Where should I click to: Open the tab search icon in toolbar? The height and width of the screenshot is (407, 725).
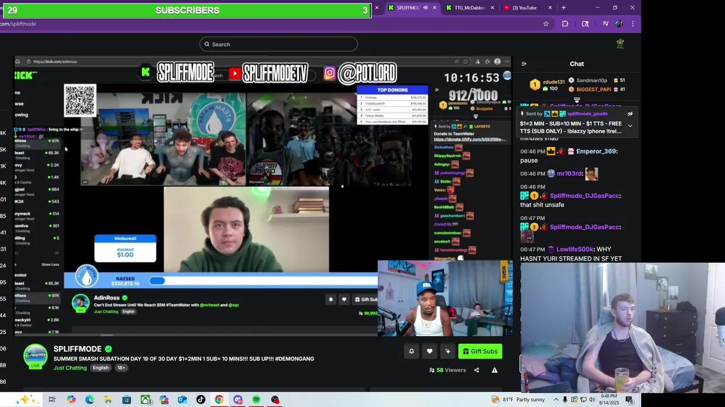point(585,24)
